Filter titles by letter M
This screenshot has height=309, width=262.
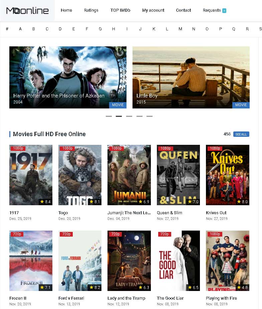[180, 29]
